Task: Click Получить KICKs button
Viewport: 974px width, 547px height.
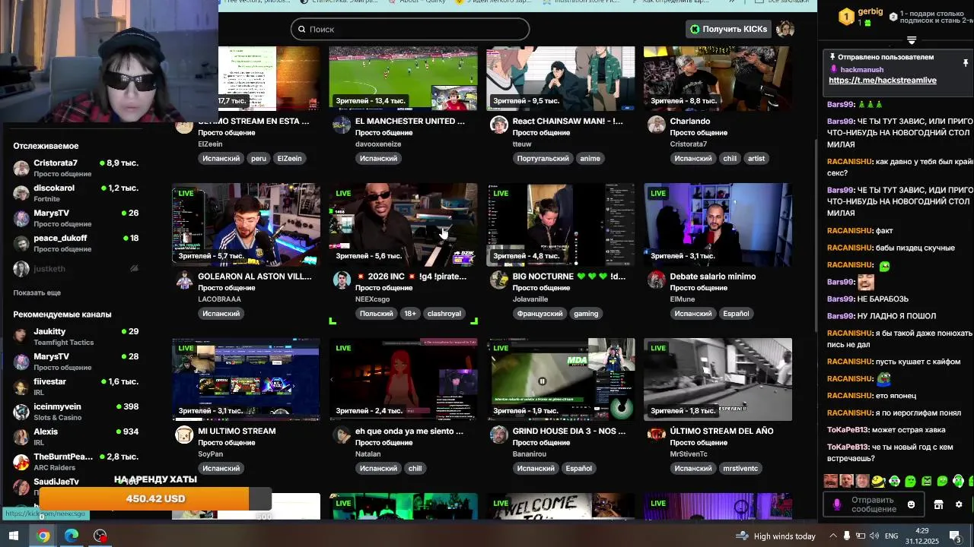Action: click(x=728, y=29)
